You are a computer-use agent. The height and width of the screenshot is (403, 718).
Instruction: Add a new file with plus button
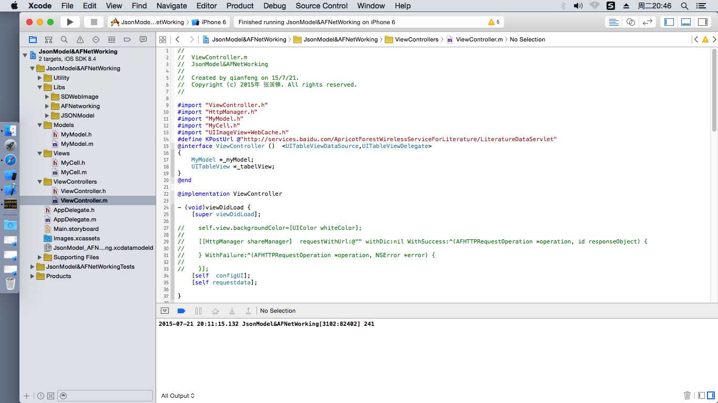point(27,396)
